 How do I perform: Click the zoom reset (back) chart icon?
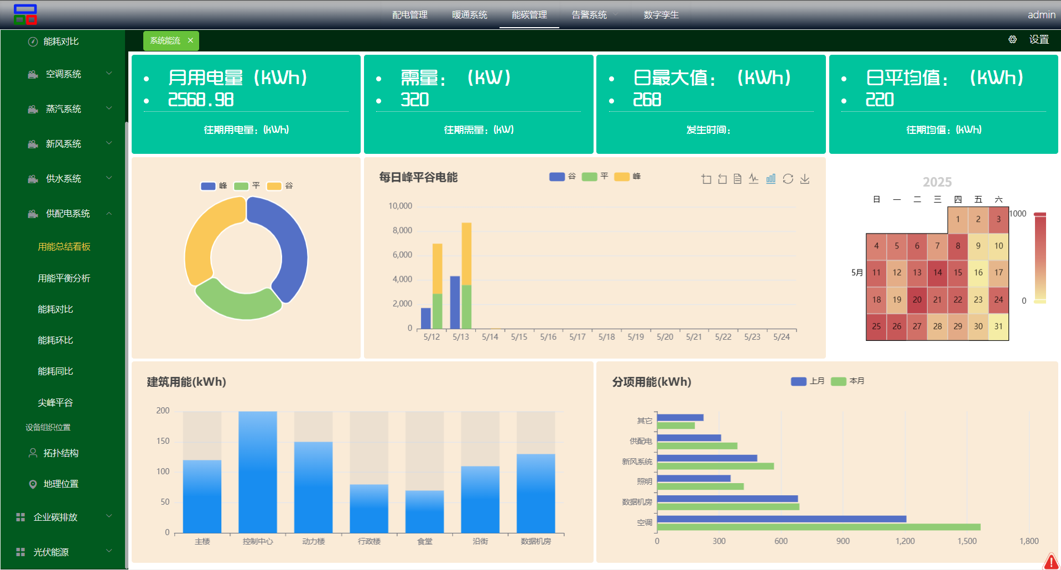click(x=722, y=179)
